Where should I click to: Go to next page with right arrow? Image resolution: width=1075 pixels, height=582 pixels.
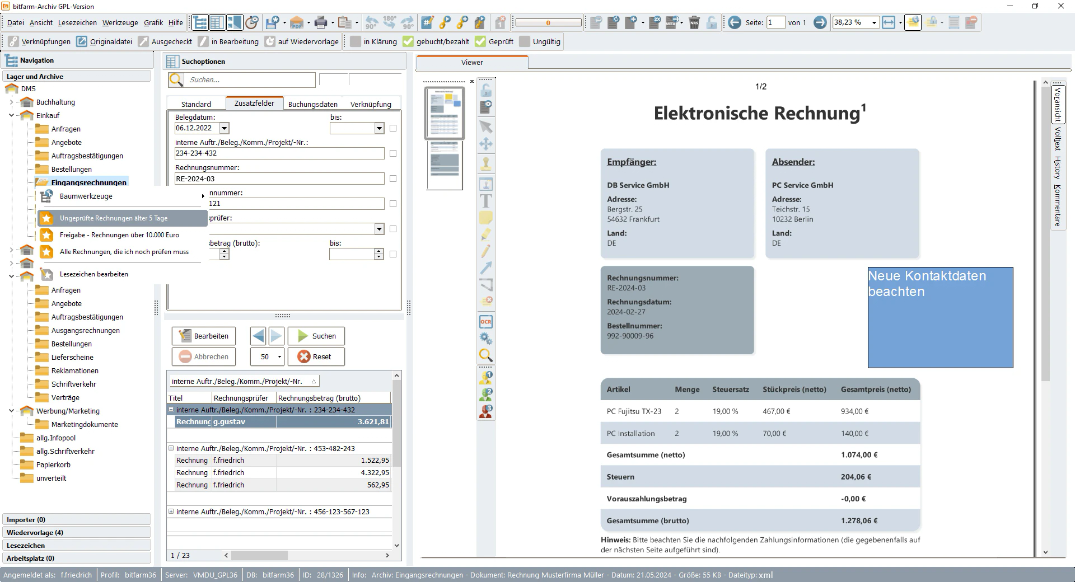pos(820,23)
